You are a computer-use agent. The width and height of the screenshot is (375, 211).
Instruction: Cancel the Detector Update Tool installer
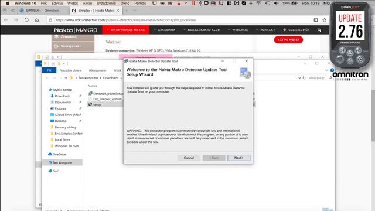tap(189, 158)
